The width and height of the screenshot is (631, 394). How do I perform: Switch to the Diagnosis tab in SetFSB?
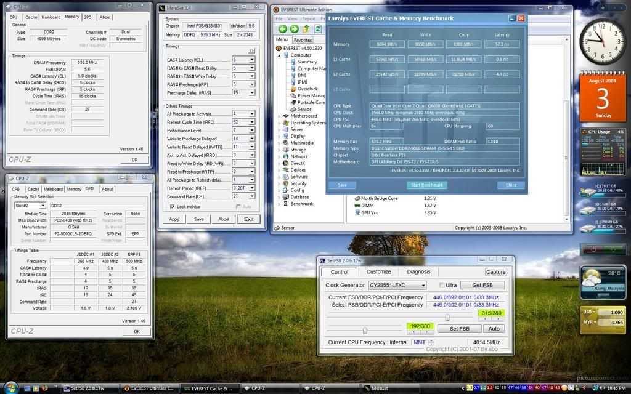pos(418,272)
